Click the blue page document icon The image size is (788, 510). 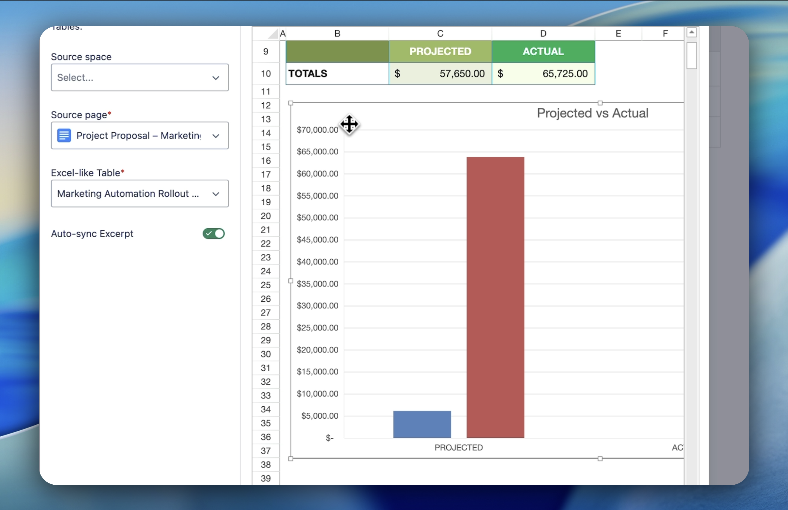coord(64,136)
